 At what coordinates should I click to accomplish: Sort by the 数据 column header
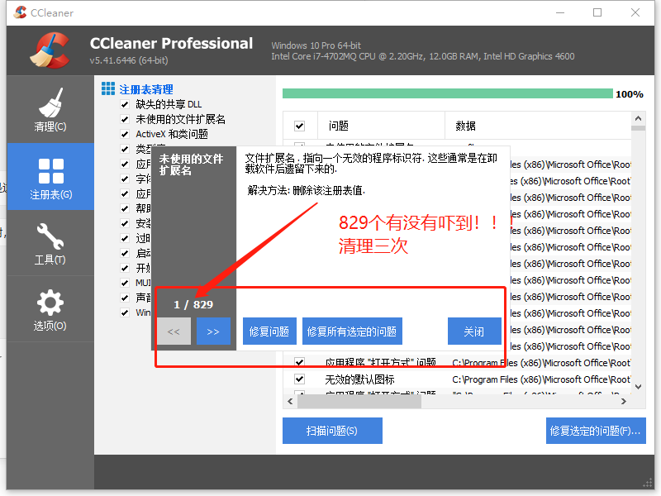click(x=538, y=126)
